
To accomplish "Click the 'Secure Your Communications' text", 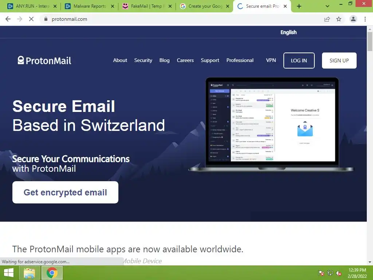I will coord(71,159).
